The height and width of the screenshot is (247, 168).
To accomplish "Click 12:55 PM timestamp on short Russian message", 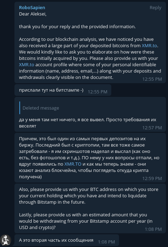I will point(98,92).
